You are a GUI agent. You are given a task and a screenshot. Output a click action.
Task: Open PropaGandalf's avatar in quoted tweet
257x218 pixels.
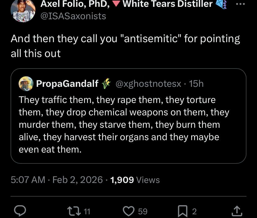pyautogui.click(x=26, y=83)
